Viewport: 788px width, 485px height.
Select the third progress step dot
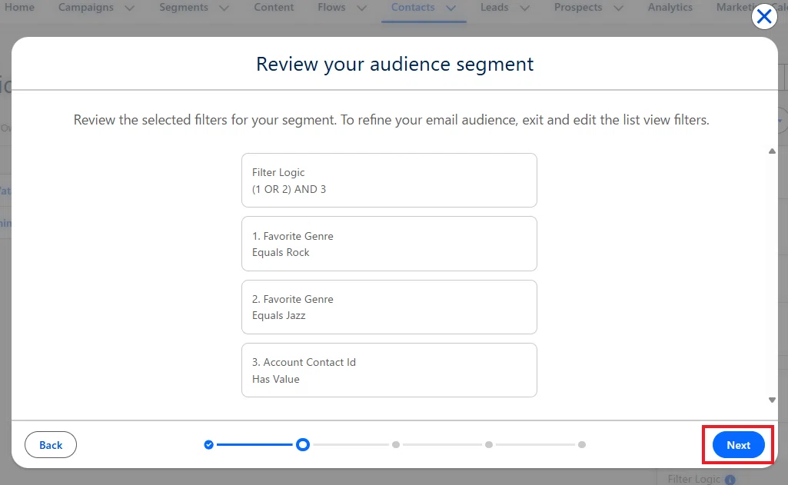[396, 444]
